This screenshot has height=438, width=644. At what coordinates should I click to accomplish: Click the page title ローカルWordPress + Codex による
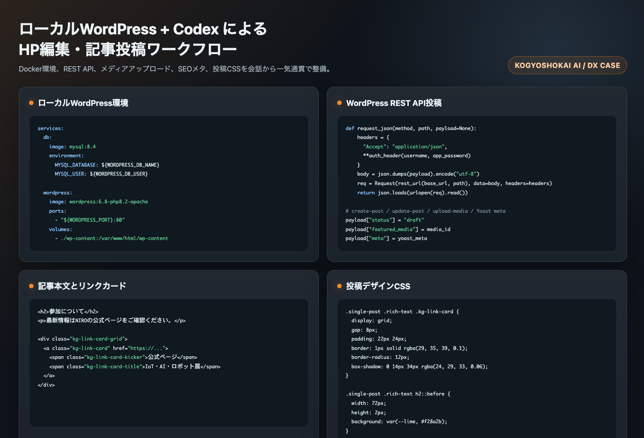tap(143, 29)
